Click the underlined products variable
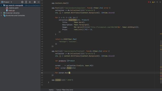The width and height of the screenshot is (162, 91). click(x=62, y=61)
